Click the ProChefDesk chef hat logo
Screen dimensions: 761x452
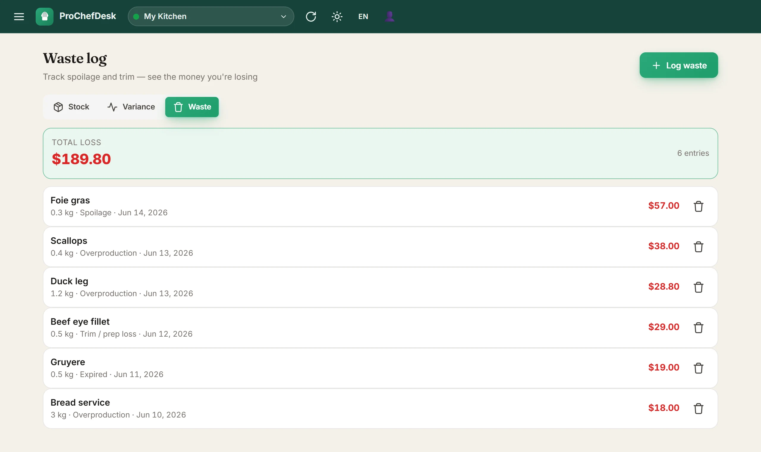[x=45, y=16]
